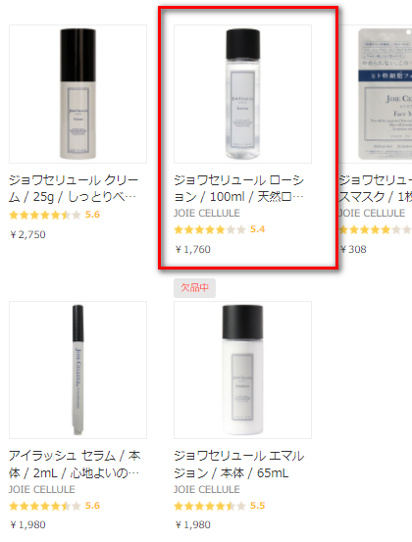Open the eyelash serum pen image
The image size is (412, 542).
pyautogui.click(x=77, y=370)
